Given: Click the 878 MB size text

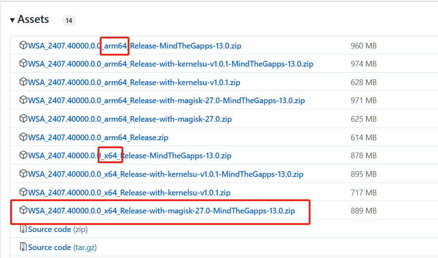Looking at the screenshot, I should coord(364,156).
